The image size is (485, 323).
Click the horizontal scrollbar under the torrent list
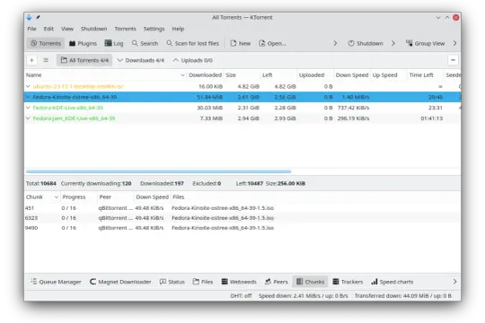coord(158,171)
